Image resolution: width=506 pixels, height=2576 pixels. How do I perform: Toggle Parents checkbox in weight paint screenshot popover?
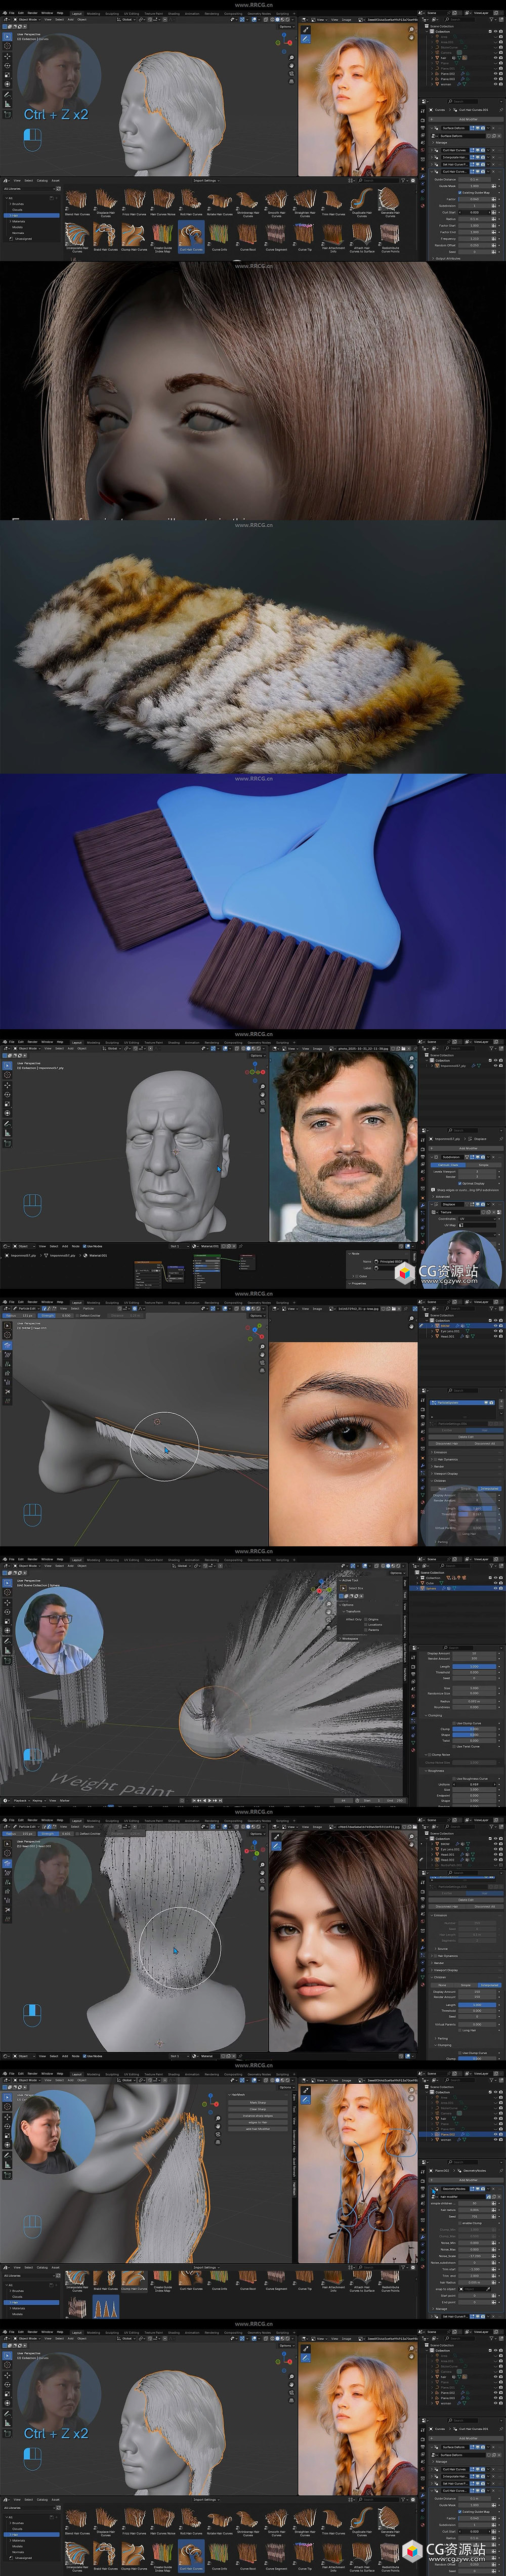366,1630
